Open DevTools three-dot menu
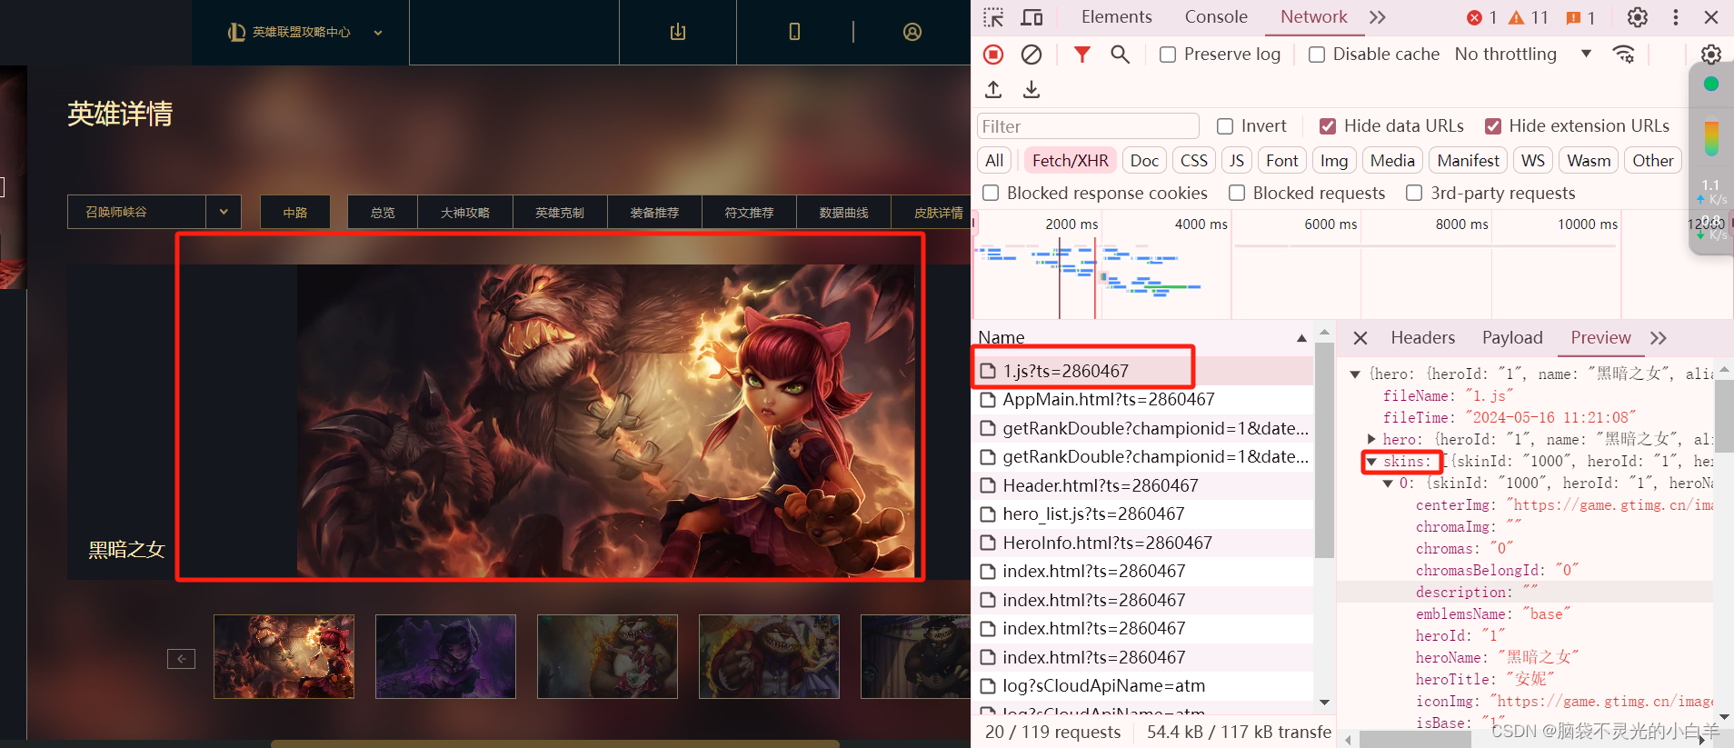 1676,17
